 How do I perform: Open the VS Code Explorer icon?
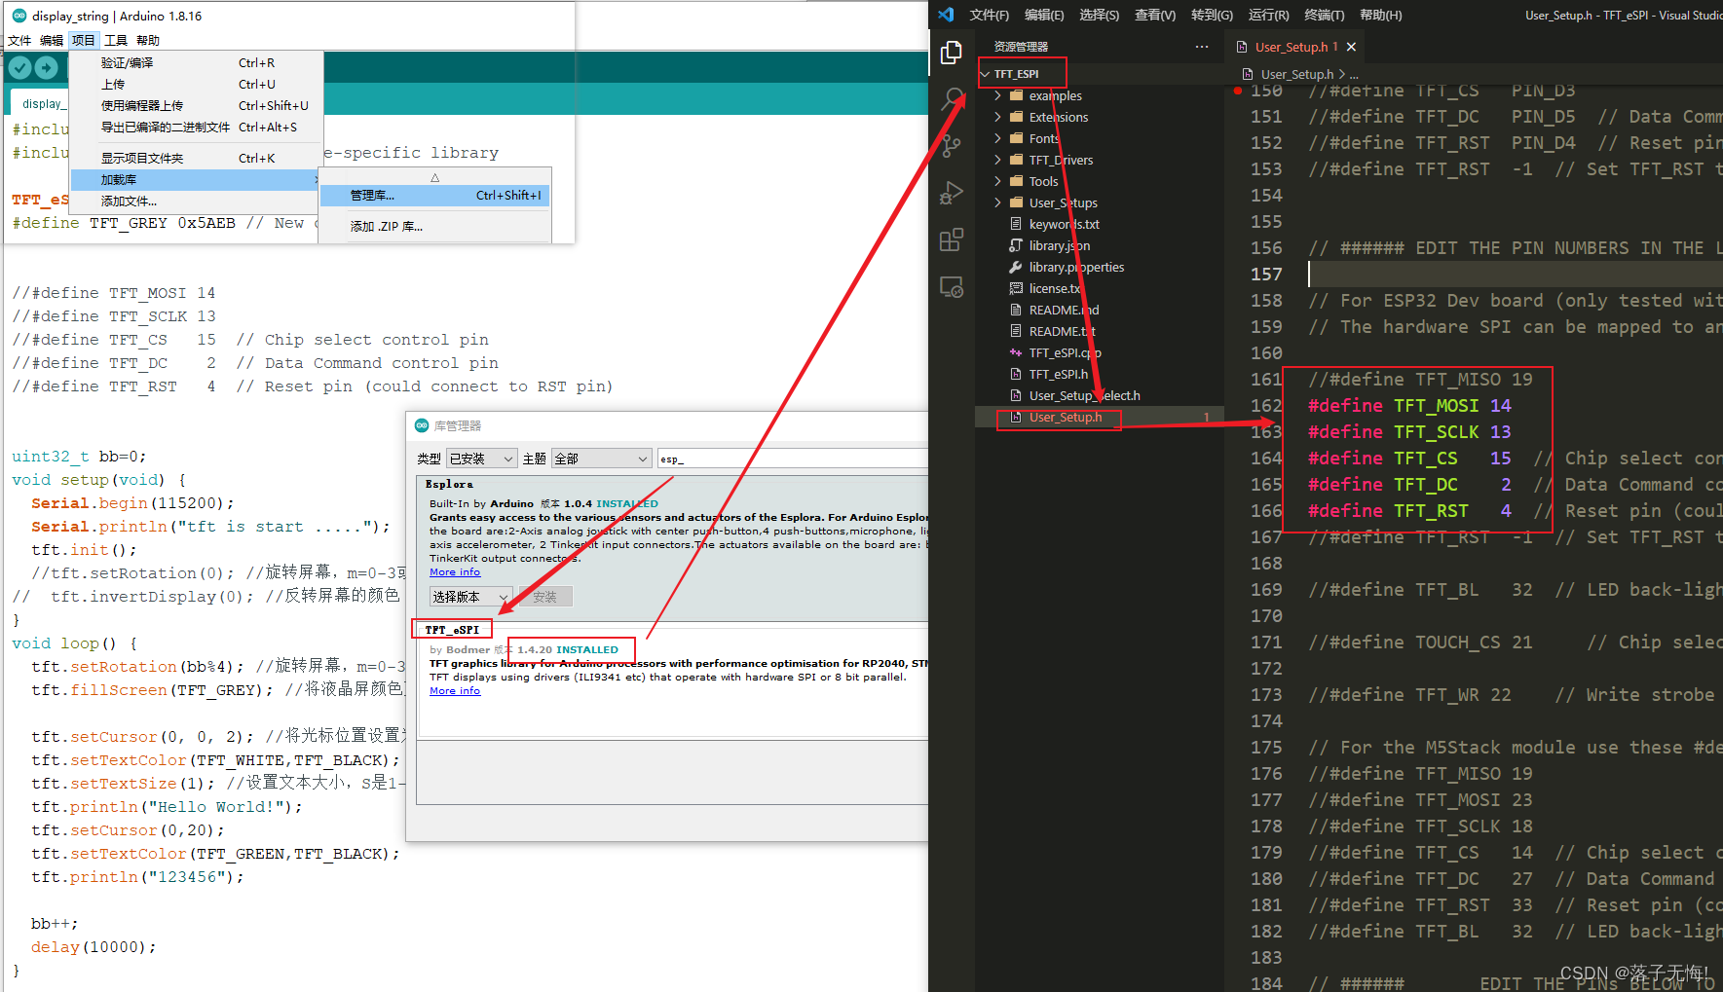pos(952,53)
